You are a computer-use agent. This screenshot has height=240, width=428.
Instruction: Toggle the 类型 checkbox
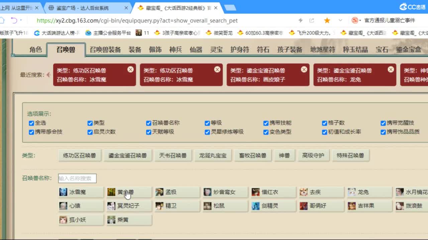point(90,123)
